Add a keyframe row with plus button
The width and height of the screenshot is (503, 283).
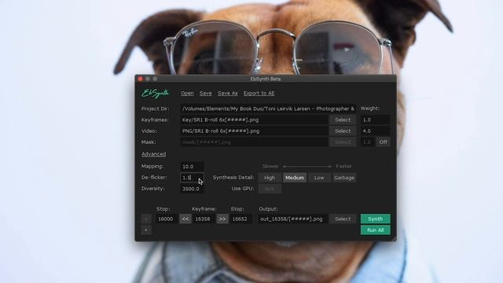[146, 230]
